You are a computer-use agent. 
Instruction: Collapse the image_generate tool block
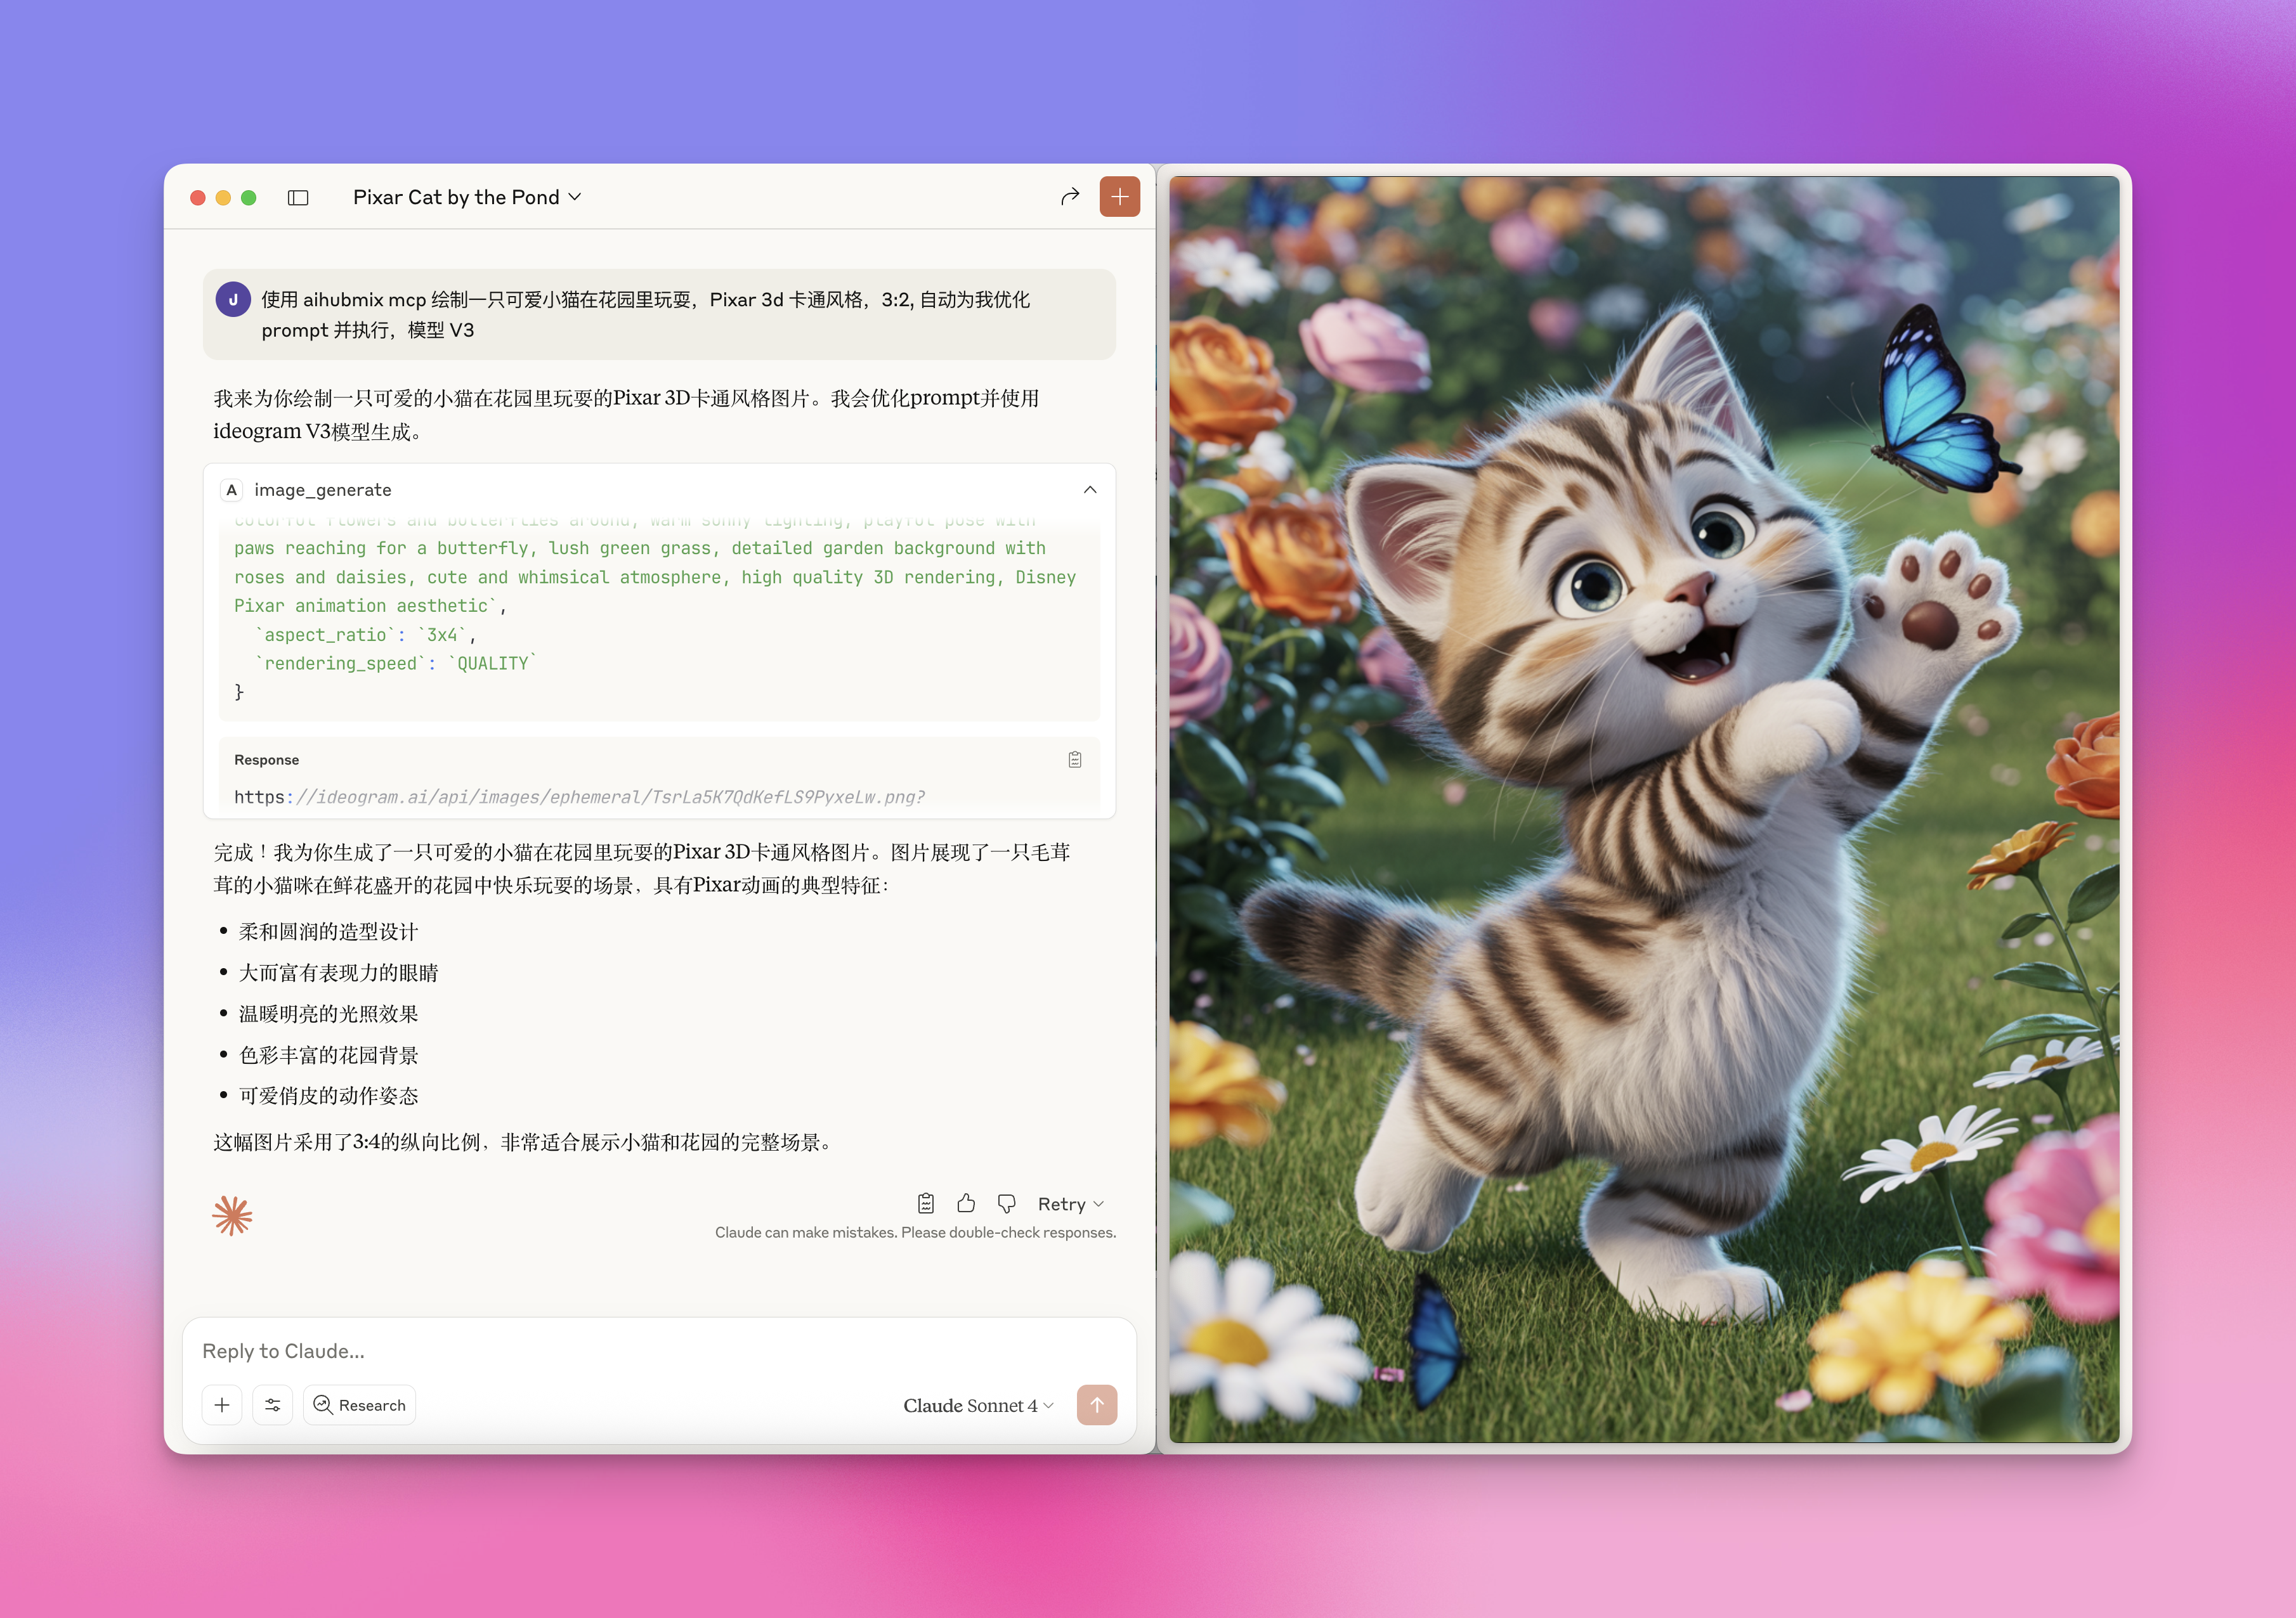pyautogui.click(x=1089, y=489)
